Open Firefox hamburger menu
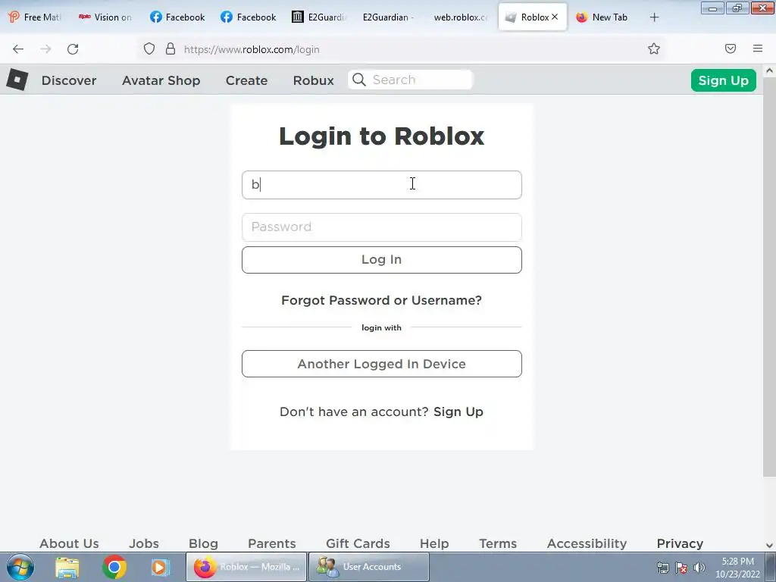The image size is (776, 582). tap(758, 48)
